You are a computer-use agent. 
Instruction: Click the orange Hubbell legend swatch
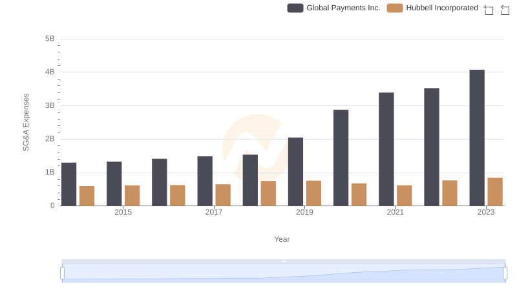click(x=395, y=8)
